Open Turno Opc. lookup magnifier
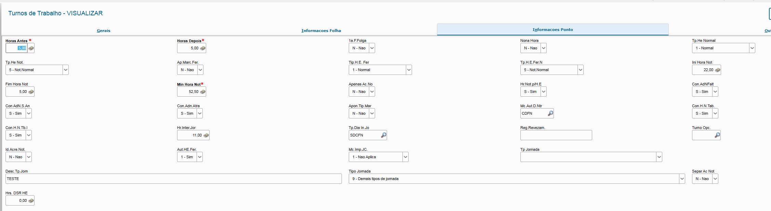The image size is (771, 211). point(717,135)
